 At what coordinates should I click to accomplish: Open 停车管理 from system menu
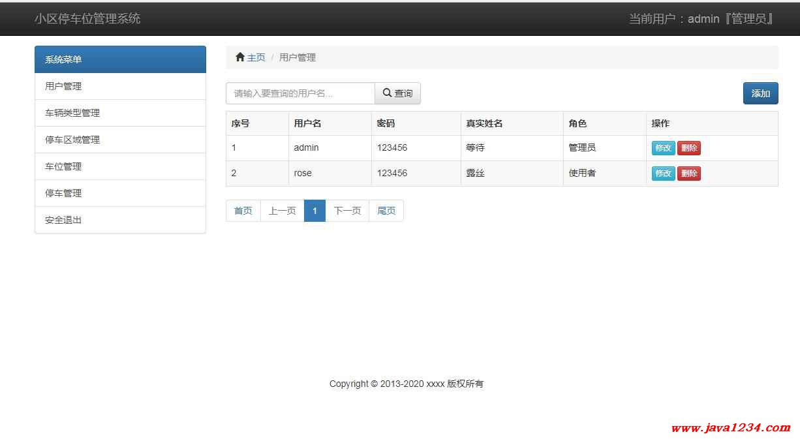click(x=63, y=193)
